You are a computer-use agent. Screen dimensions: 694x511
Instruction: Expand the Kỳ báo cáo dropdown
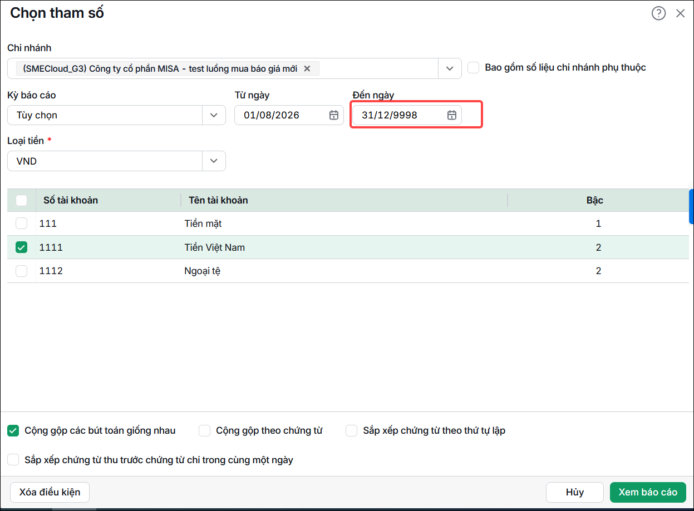coord(214,115)
